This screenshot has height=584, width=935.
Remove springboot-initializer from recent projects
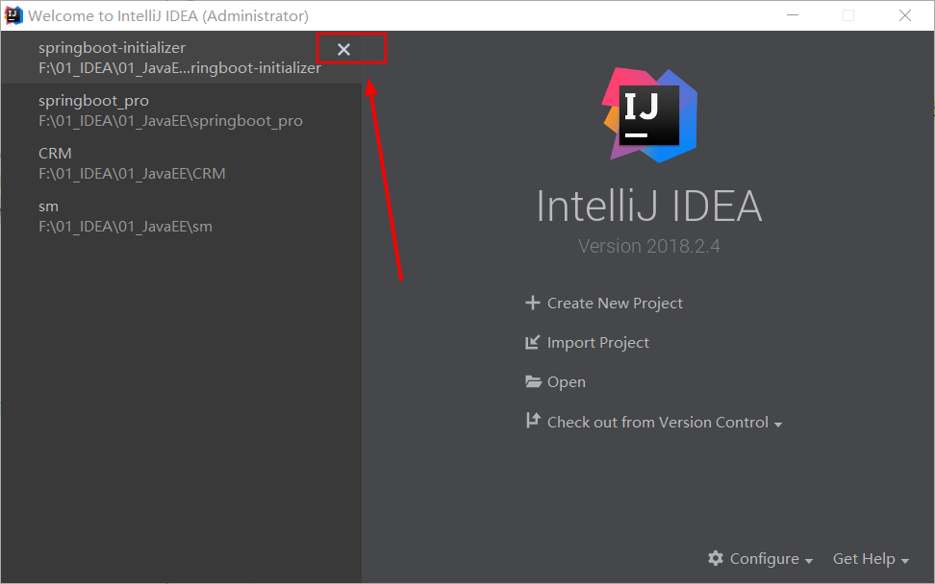[343, 48]
